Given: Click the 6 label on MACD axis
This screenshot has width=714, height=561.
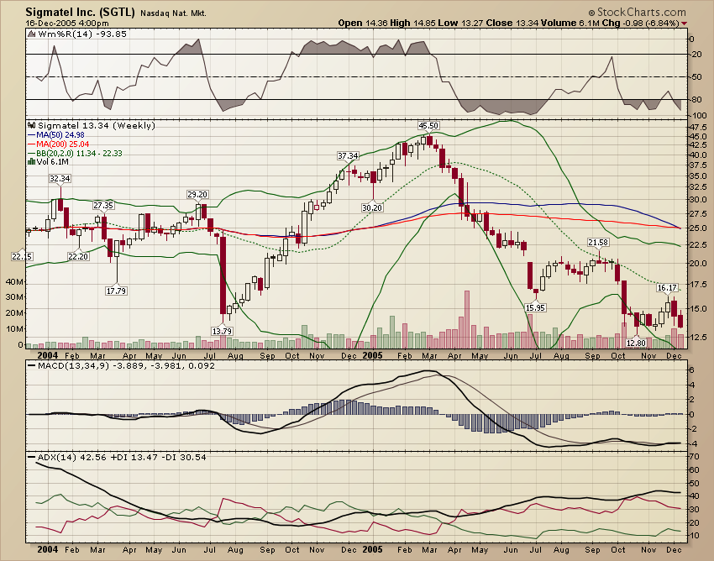Looking at the screenshot, I should click(691, 370).
